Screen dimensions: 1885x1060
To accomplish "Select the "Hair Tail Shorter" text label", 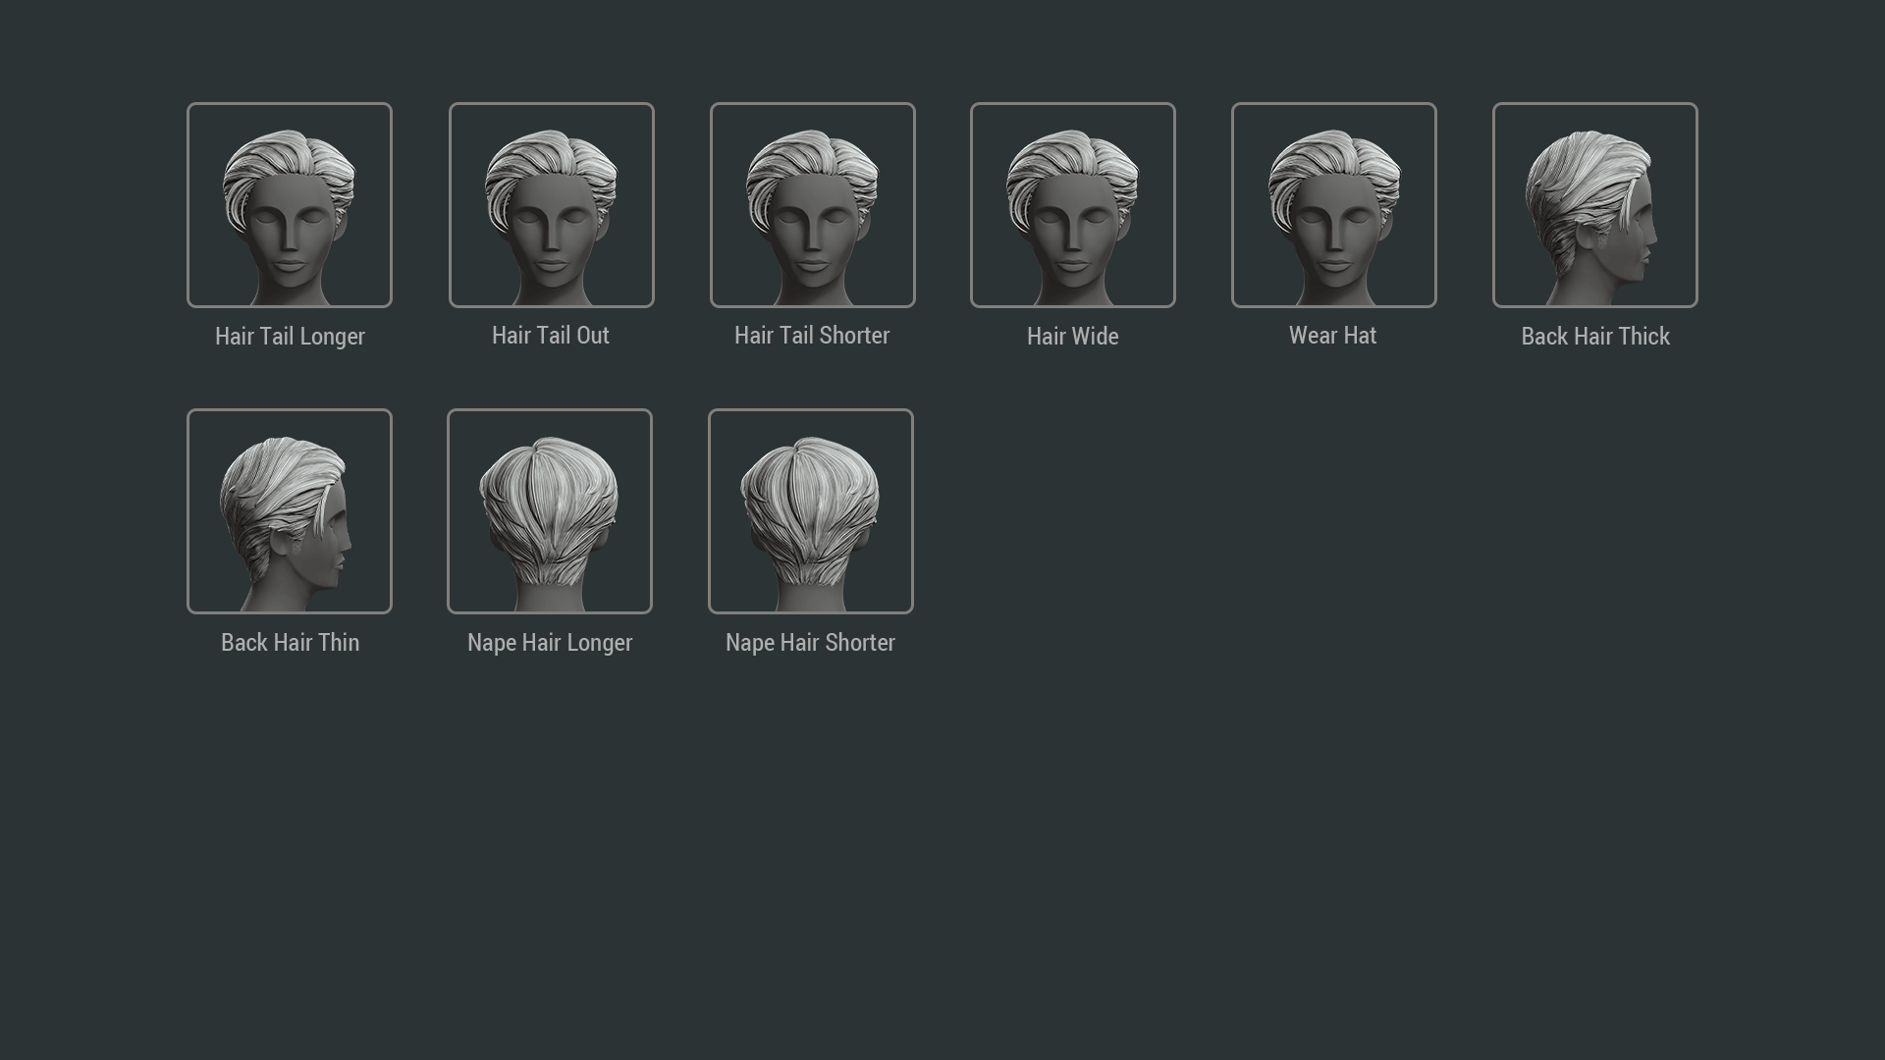I will (x=812, y=336).
